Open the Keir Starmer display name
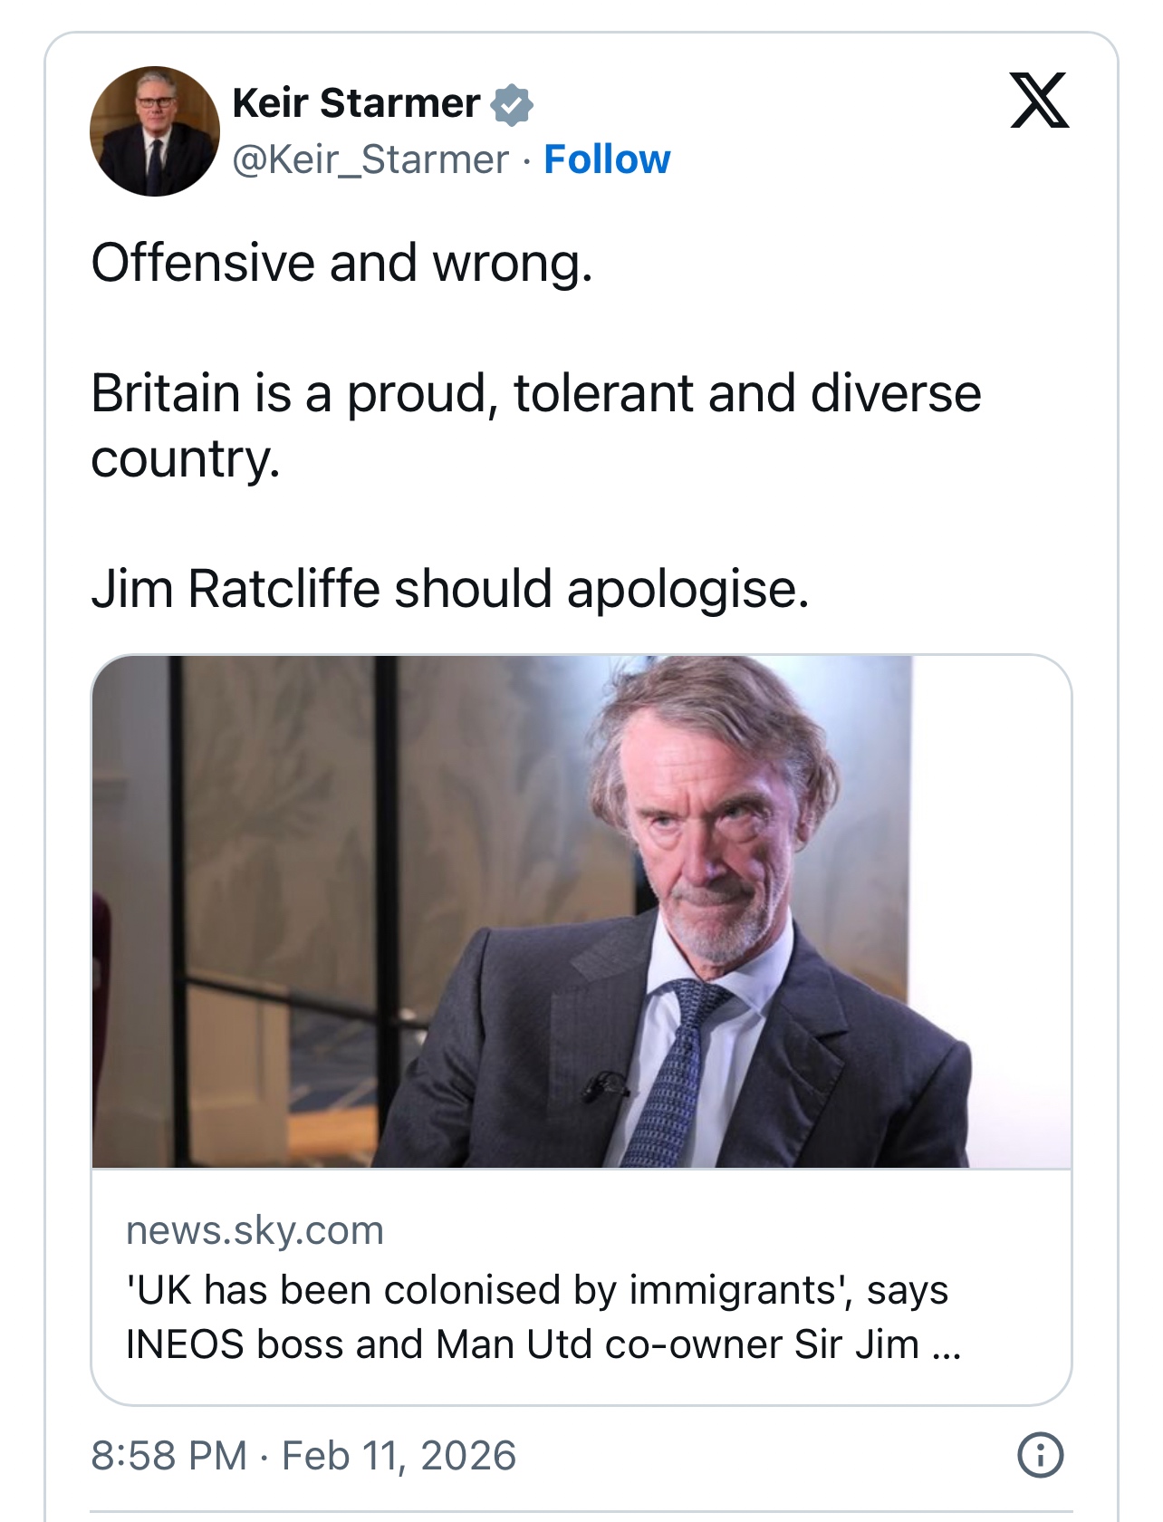The image size is (1163, 1522). pos(356,103)
